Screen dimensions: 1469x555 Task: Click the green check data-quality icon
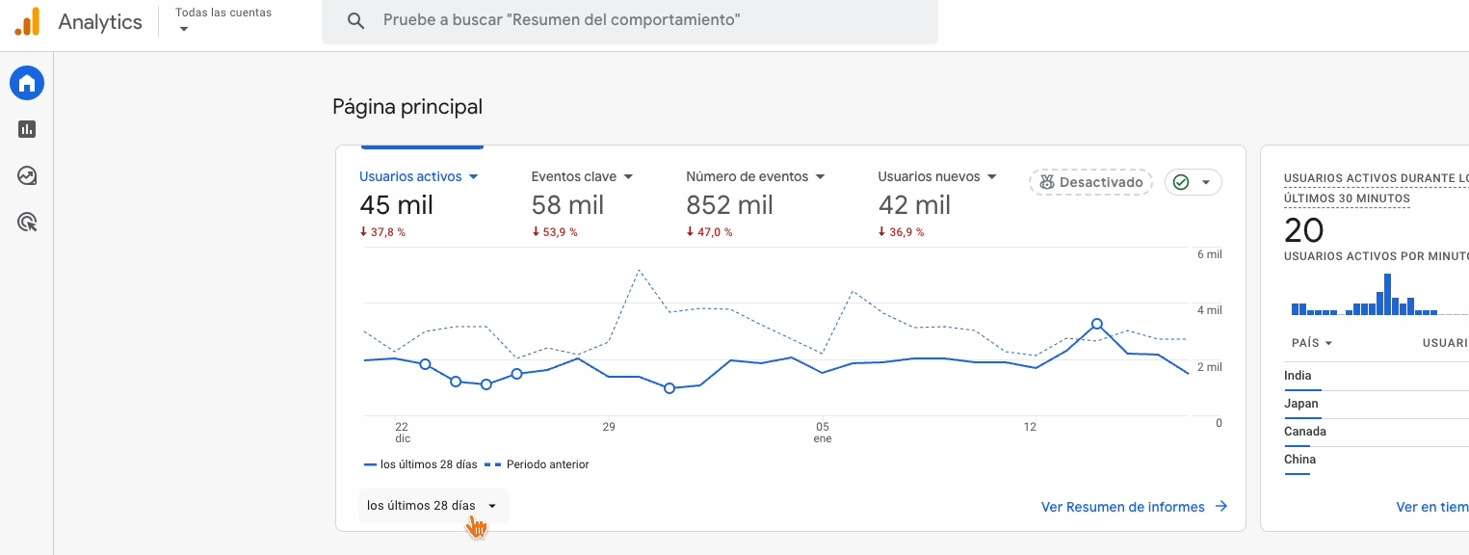click(x=1182, y=182)
